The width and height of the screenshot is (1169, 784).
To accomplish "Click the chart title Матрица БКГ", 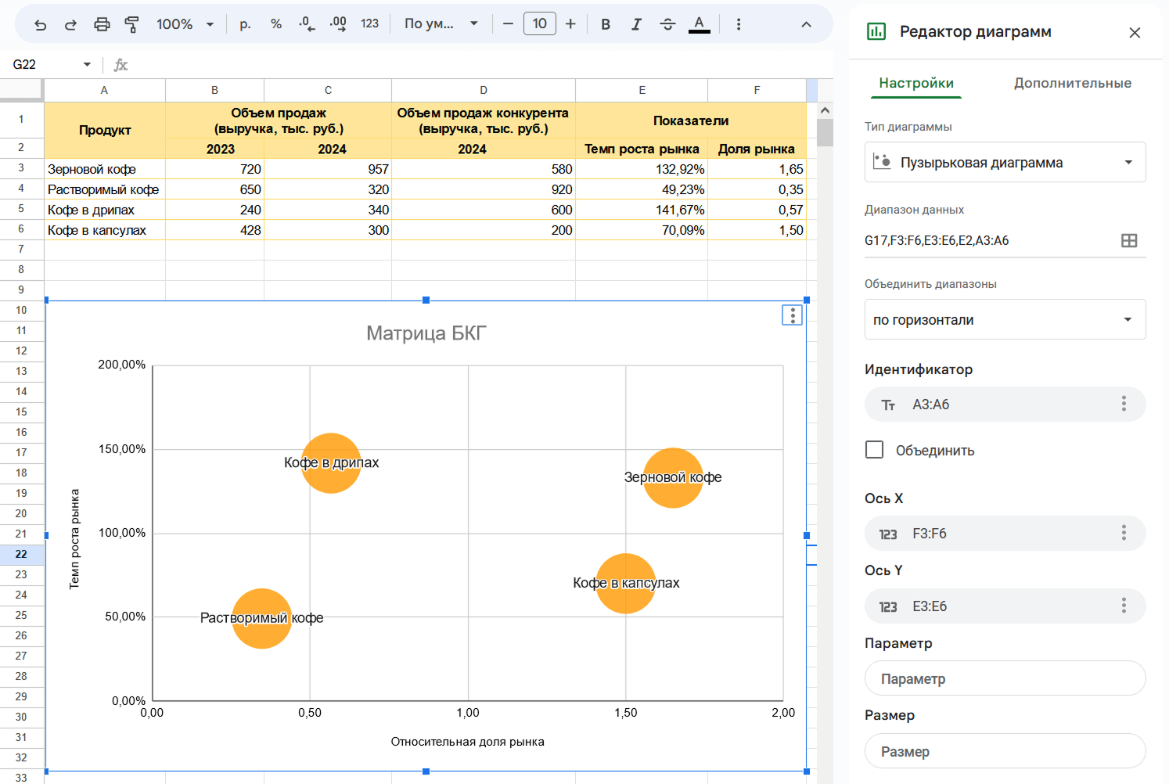I will tap(426, 334).
